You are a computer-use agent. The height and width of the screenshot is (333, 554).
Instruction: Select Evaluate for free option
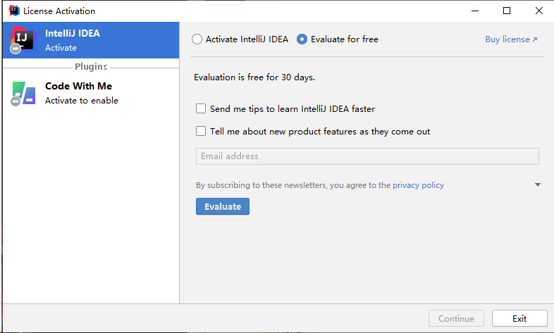pos(302,39)
